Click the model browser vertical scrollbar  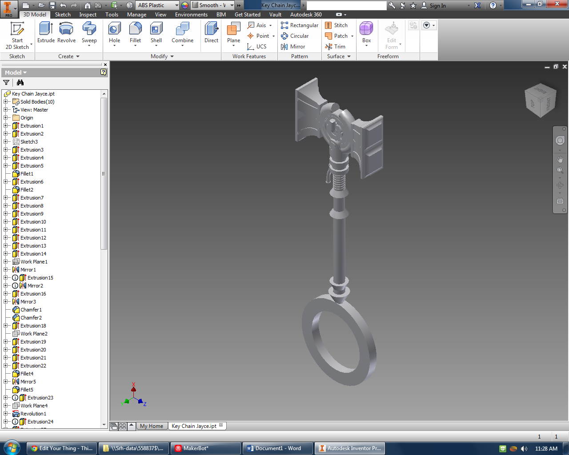tap(104, 173)
